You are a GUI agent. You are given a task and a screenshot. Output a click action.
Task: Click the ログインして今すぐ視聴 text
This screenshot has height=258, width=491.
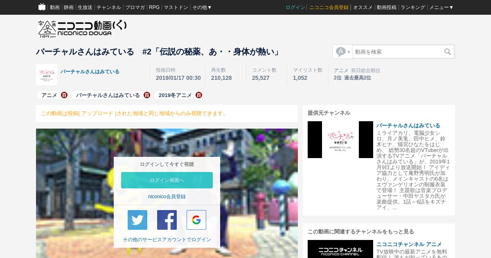point(167,164)
